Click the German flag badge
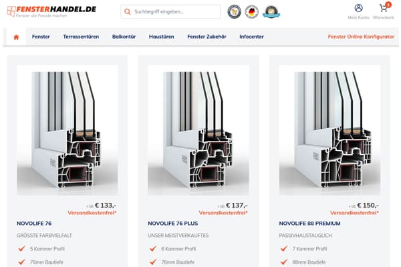Screen dimensions: 401x267 [x=252, y=12]
